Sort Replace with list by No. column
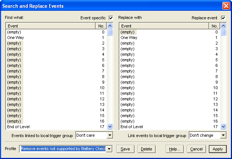This screenshot has width=232, height=159. pos(214,26)
